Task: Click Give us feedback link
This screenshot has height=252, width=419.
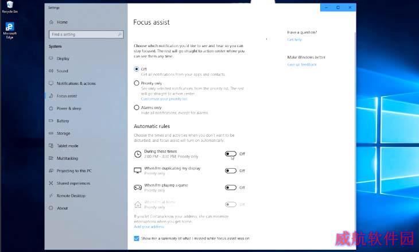Action: (x=302, y=64)
